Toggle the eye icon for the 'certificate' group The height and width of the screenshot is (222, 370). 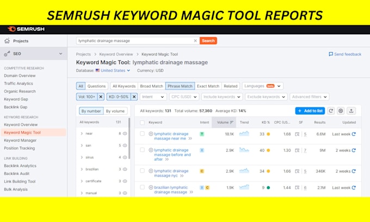[125, 181]
